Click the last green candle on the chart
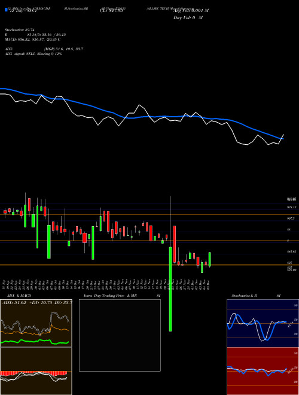The width and height of the screenshot is (299, 395). pos(210,259)
